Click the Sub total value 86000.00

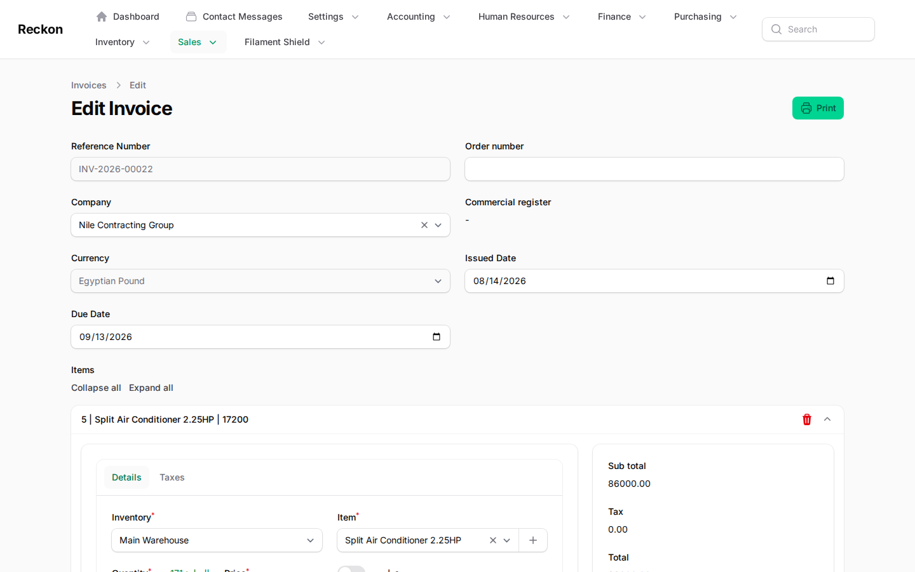point(629,484)
